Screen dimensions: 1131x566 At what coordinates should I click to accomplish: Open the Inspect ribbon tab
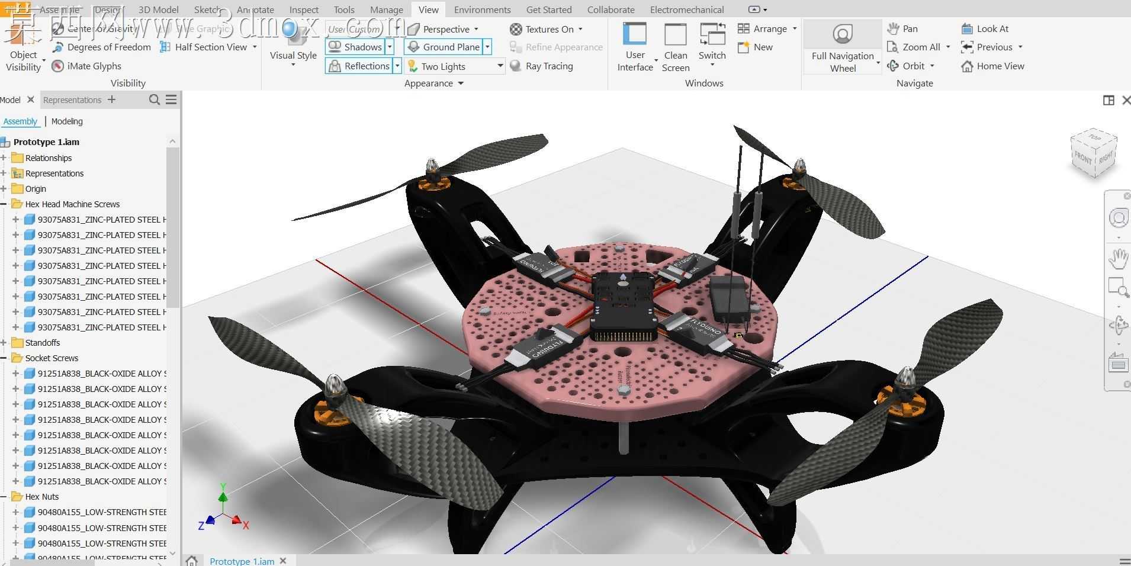click(x=304, y=9)
